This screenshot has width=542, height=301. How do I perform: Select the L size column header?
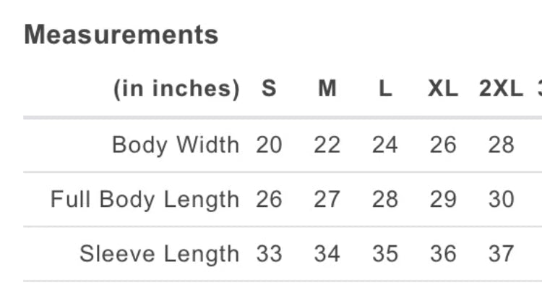tap(385, 88)
